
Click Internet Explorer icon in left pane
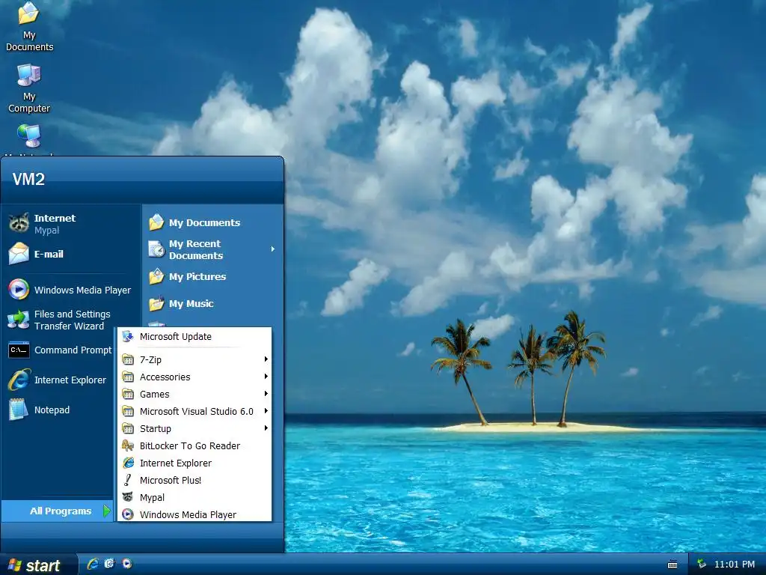[x=19, y=380]
